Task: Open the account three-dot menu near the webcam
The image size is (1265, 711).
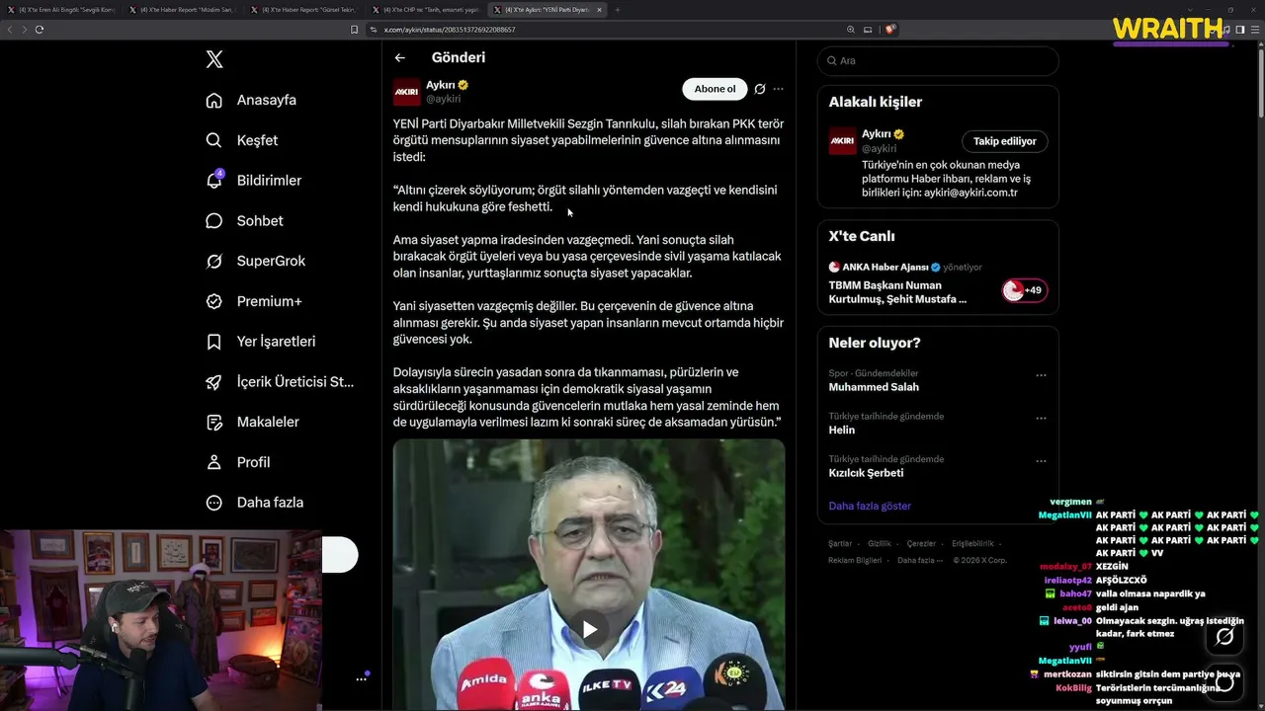Action: (x=362, y=678)
